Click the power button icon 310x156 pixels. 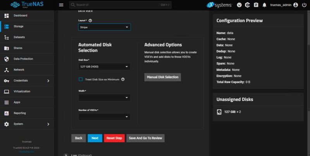point(303,5)
